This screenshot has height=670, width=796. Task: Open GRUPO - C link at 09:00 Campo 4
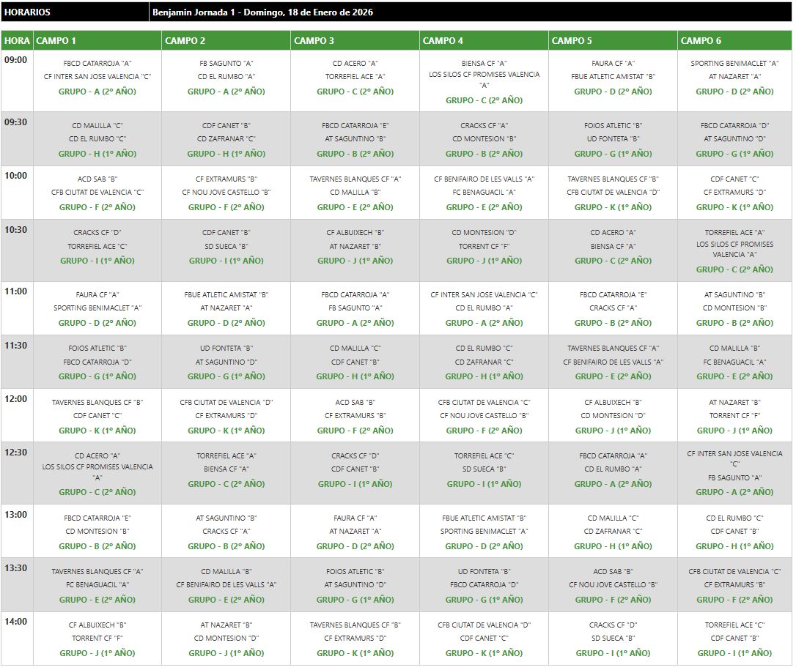pos(484,100)
